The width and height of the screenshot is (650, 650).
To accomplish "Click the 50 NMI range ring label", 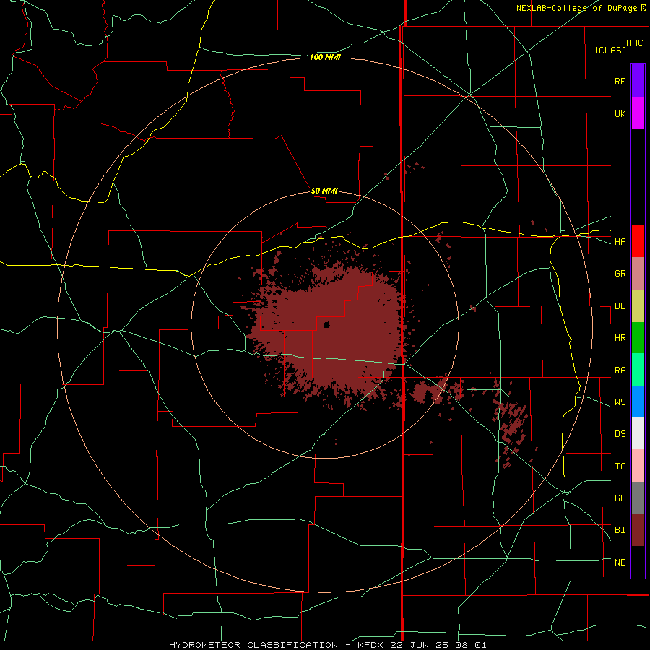I will pyautogui.click(x=324, y=191).
